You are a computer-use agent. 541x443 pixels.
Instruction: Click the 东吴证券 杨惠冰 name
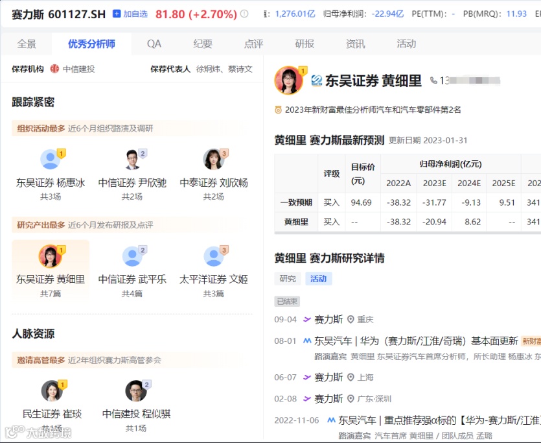point(51,183)
